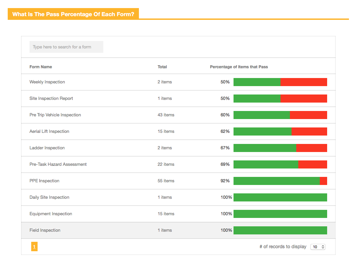The height and width of the screenshot is (264, 358).
Task: Select the Field Inspection form name
Action: [x=45, y=230]
